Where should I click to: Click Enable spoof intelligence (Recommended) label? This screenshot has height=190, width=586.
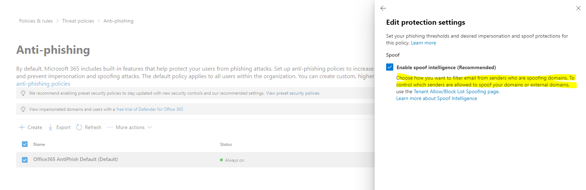coord(446,67)
